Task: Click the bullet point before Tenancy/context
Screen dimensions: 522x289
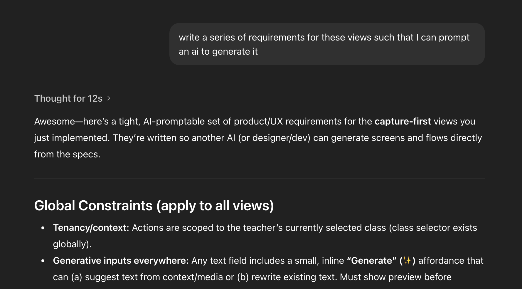Action: click(43, 228)
